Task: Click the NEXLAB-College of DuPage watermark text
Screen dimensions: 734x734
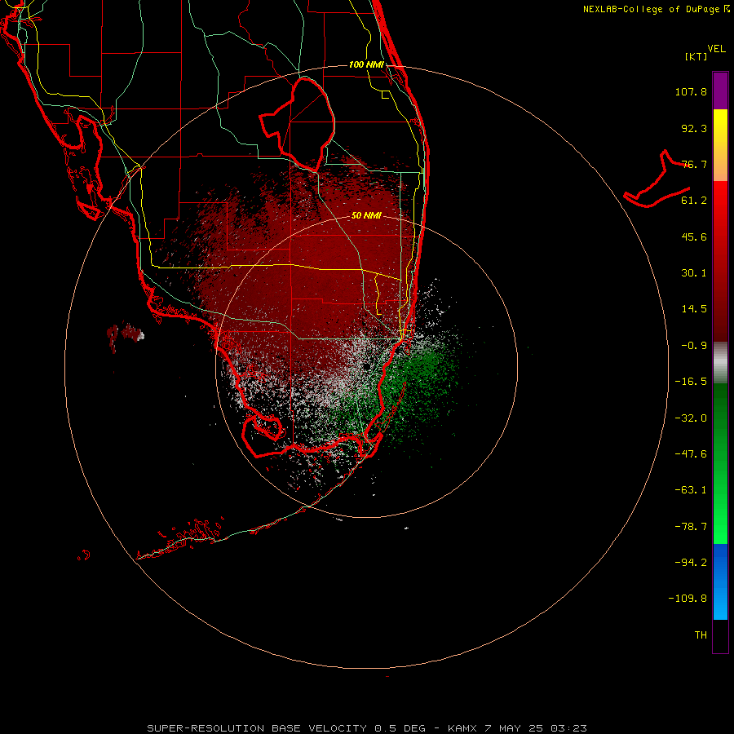Action: click(657, 9)
